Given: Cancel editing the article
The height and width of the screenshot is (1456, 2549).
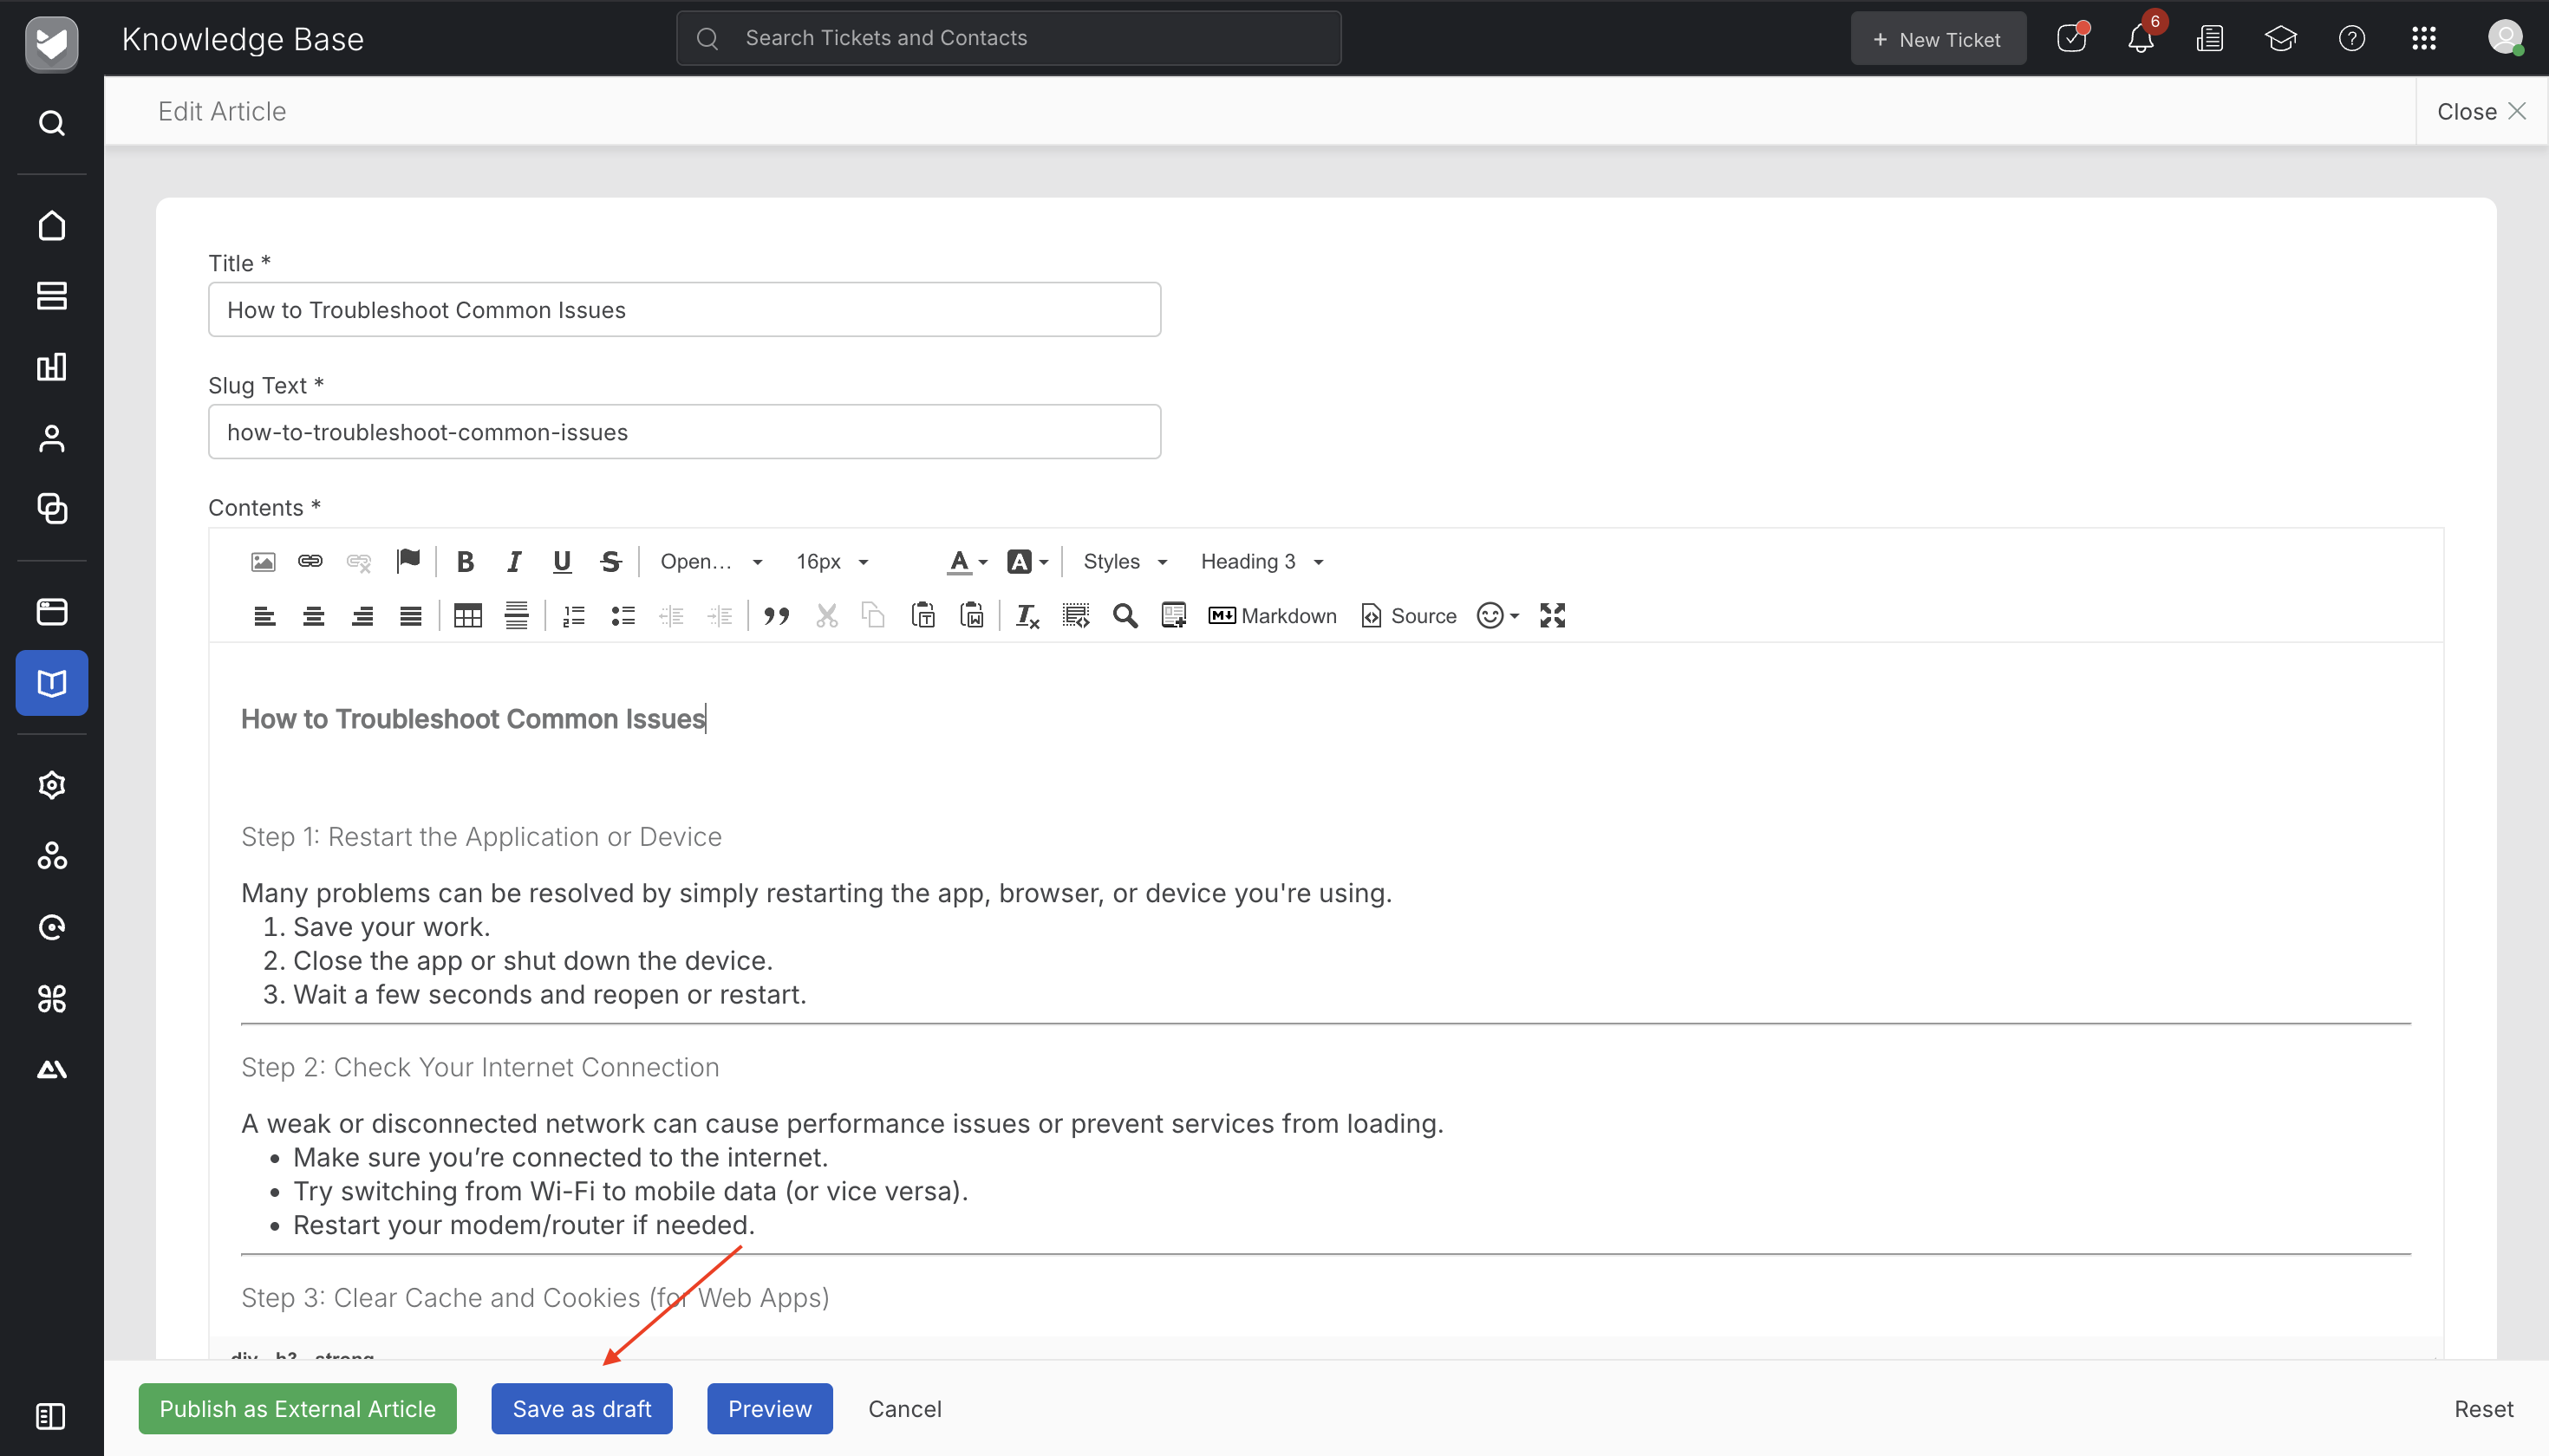Looking at the screenshot, I should click(904, 1409).
